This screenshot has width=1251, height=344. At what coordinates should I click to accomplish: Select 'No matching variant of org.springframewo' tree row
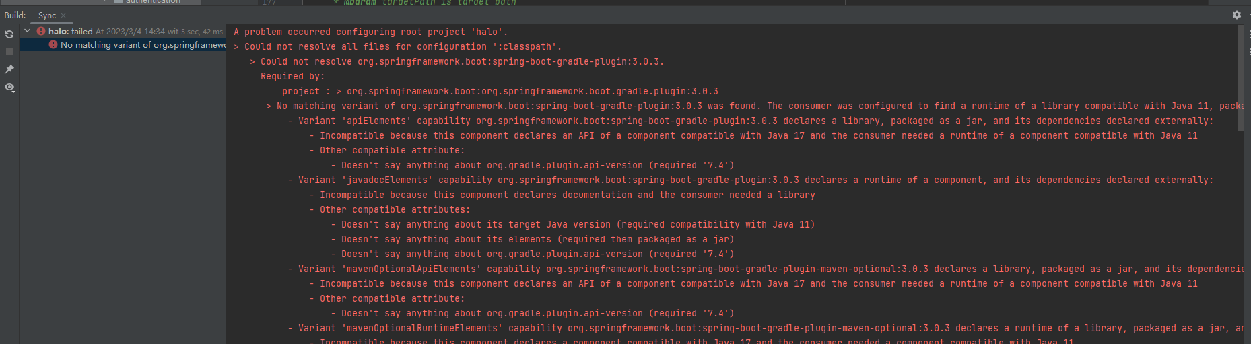click(123, 45)
